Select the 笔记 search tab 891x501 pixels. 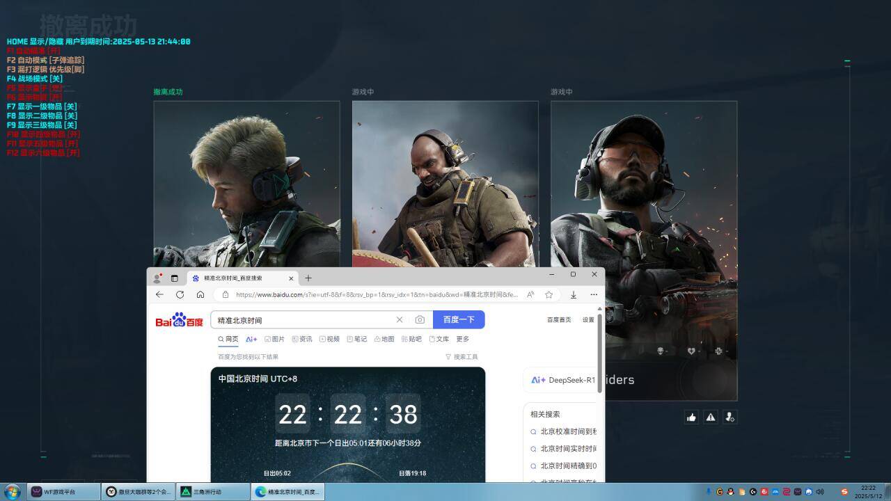pyautogui.click(x=356, y=339)
